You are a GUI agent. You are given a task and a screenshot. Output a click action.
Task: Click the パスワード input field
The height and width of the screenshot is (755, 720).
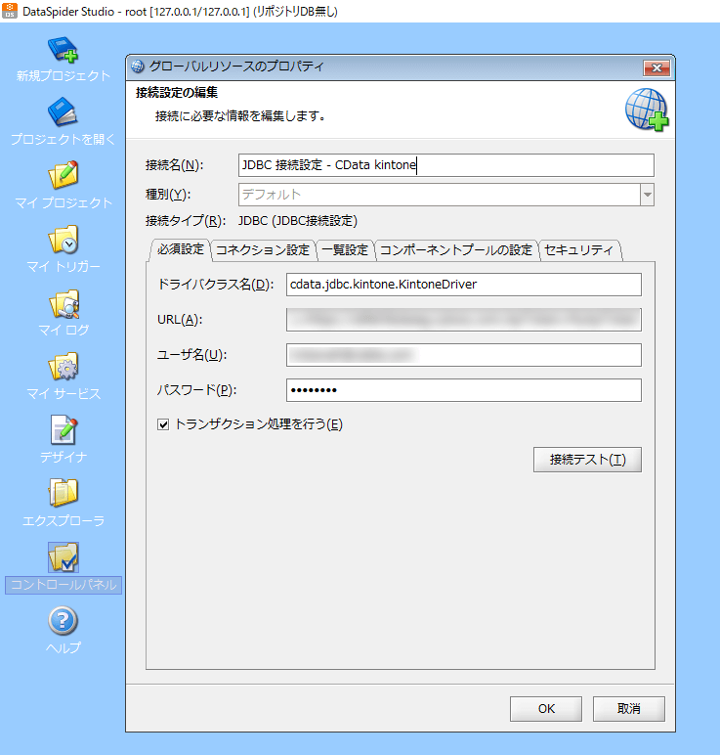pyautogui.click(x=464, y=390)
